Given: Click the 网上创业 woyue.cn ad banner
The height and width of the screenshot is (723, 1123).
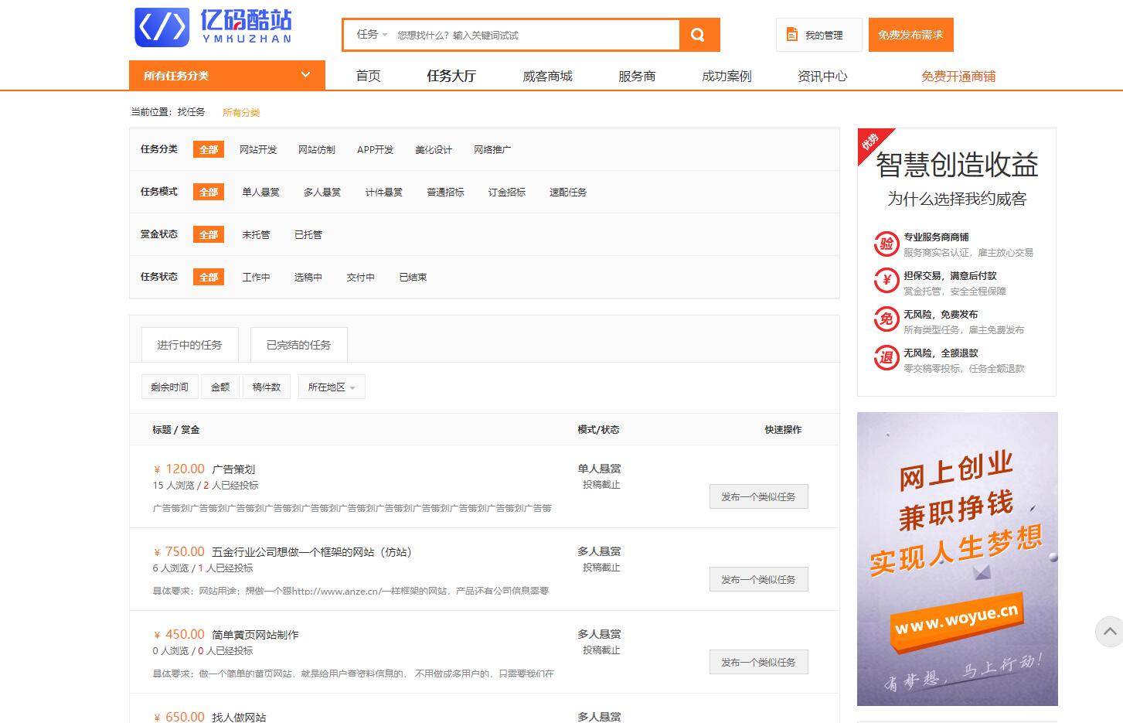Looking at the screenshot, I should pyautogui.click(x=957, y=559).
